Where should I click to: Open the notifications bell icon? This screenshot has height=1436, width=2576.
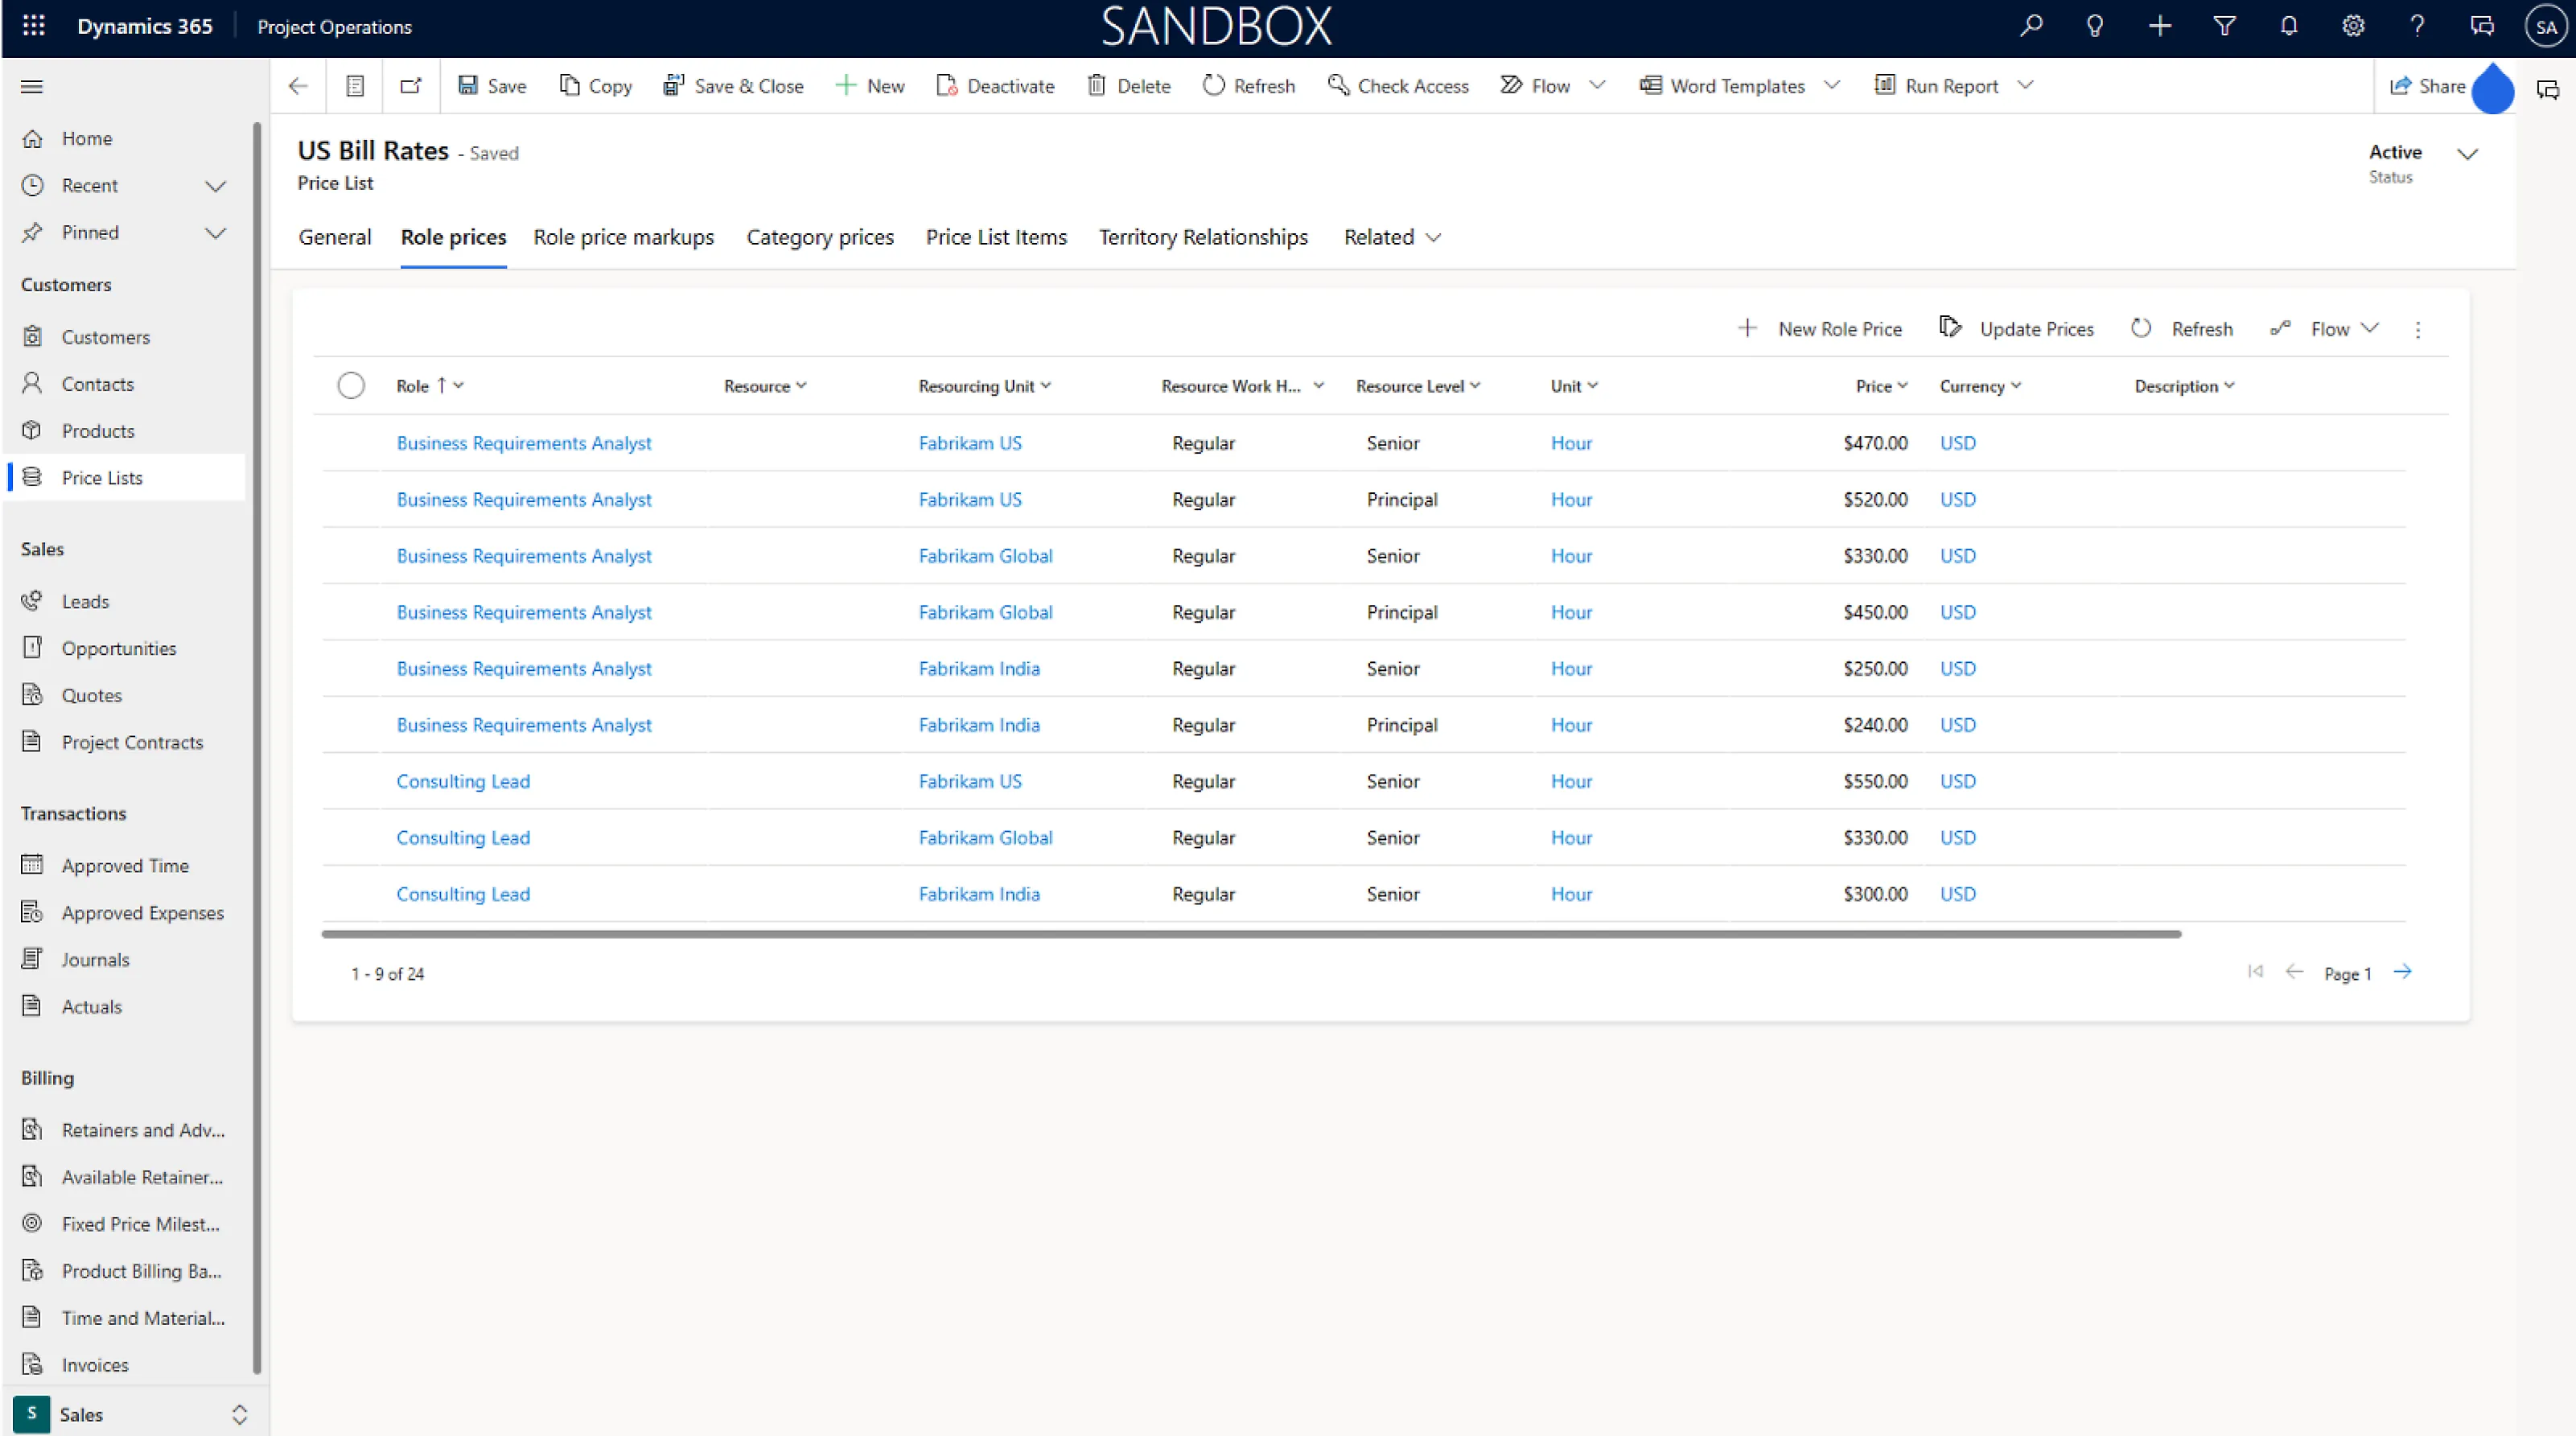click(x=2288, y=26)
